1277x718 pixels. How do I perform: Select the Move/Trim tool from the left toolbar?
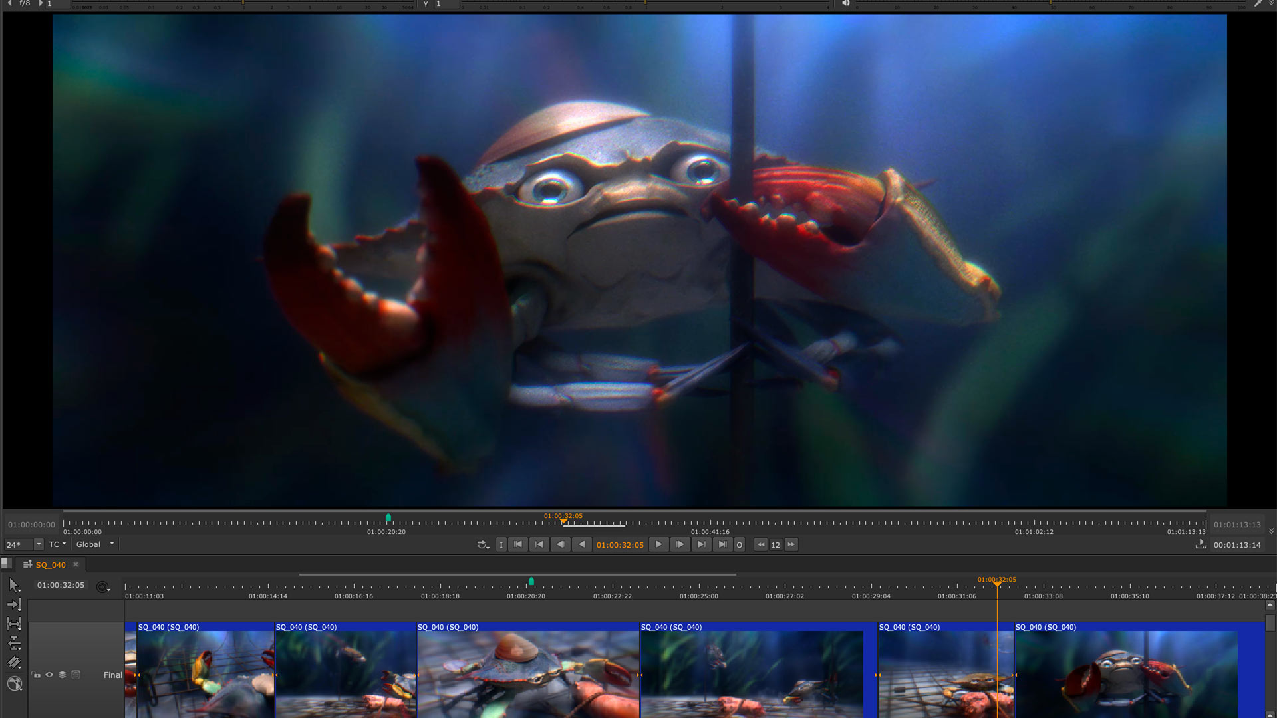click(x=14, y=604)
